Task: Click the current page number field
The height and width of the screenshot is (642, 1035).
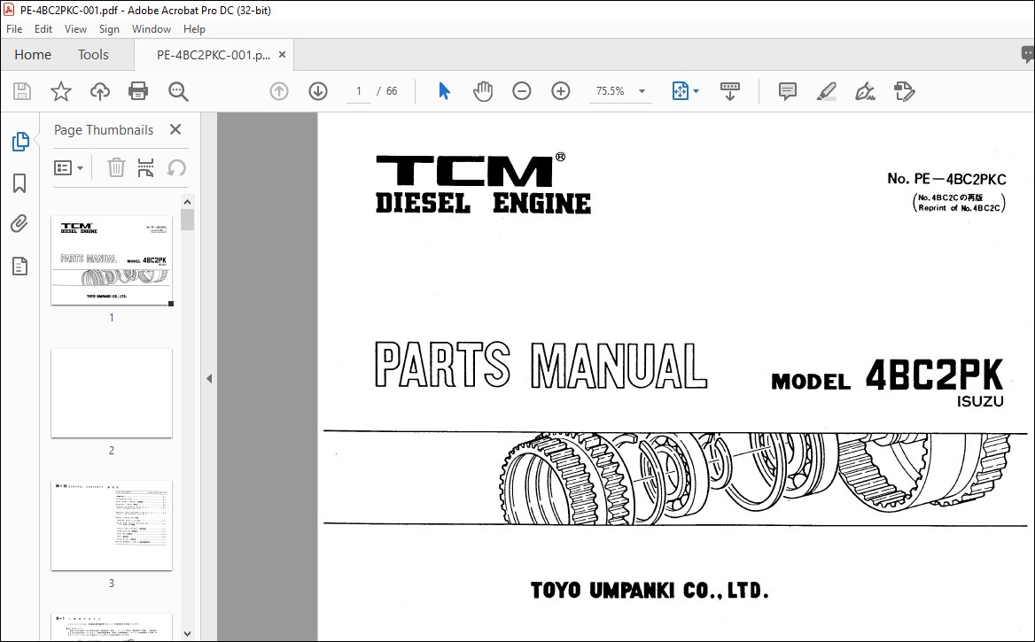Action: coord(358,91)
